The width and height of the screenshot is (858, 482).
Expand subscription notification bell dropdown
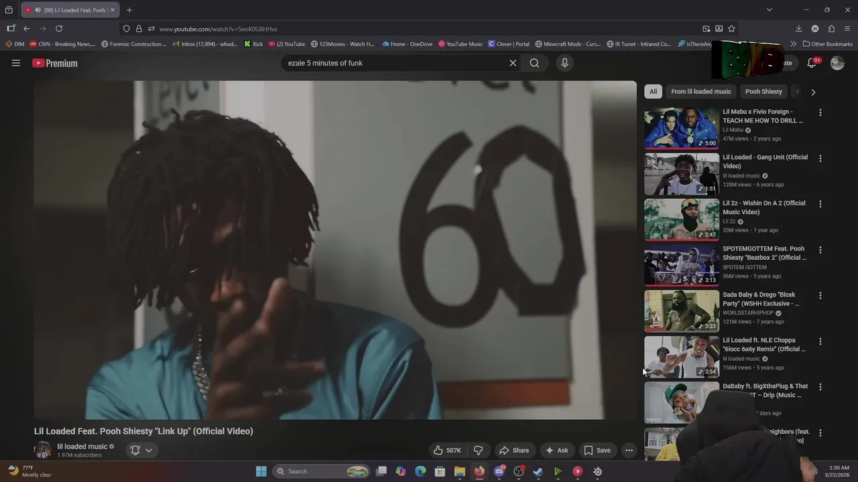click(x=141, y=451)
